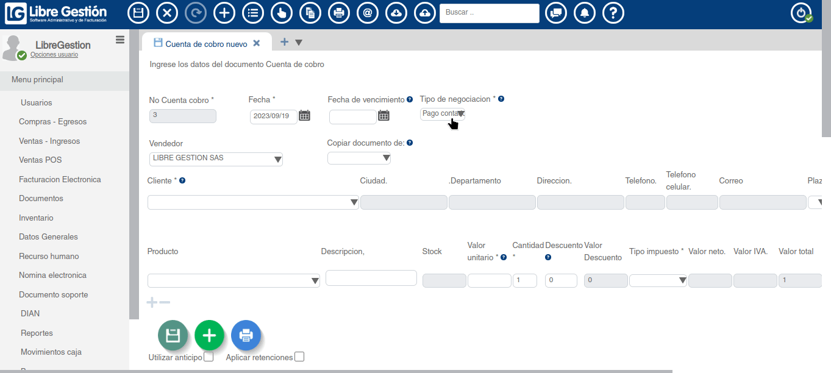Select the print icon in the toolbar

pos(338,12)
